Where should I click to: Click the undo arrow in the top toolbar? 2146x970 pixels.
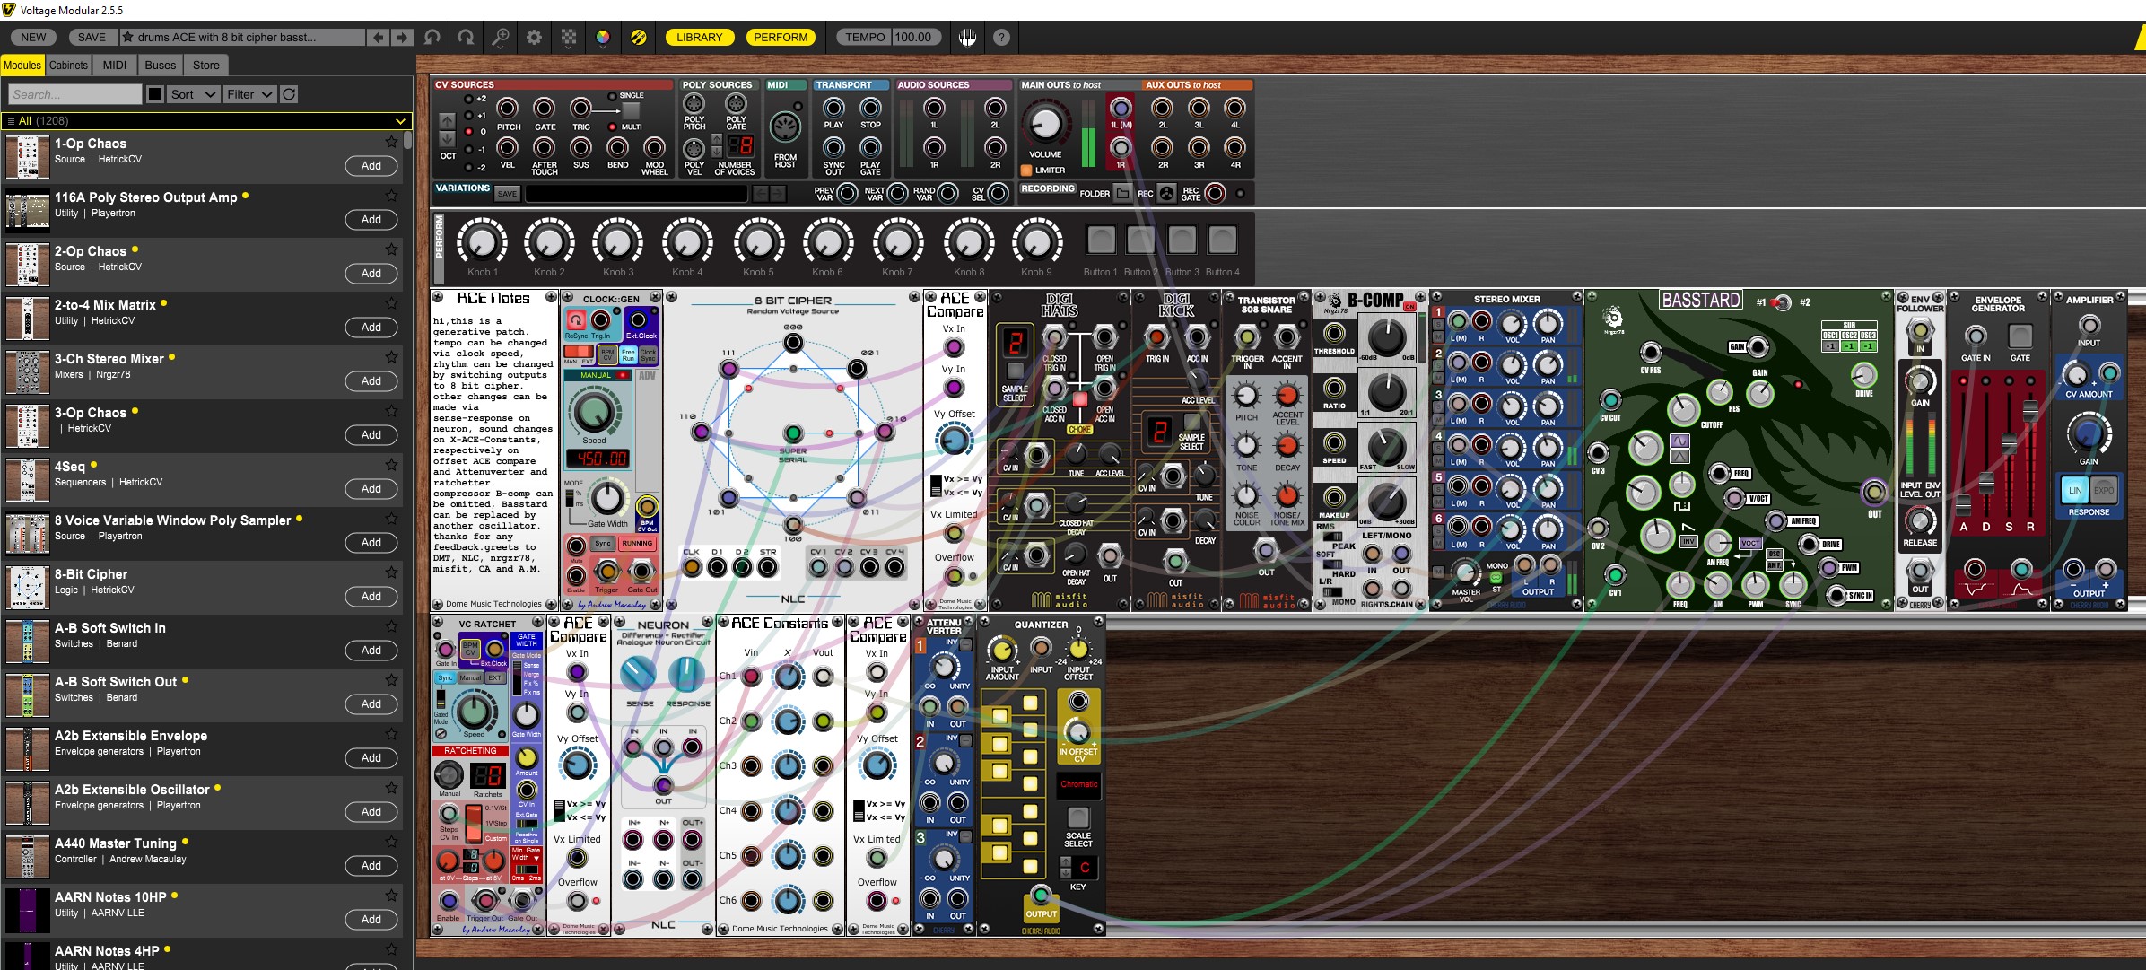coord(432,38)
